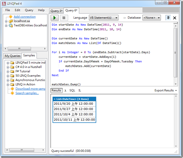
Task: Open the Query menu
Action: point(29,10)
